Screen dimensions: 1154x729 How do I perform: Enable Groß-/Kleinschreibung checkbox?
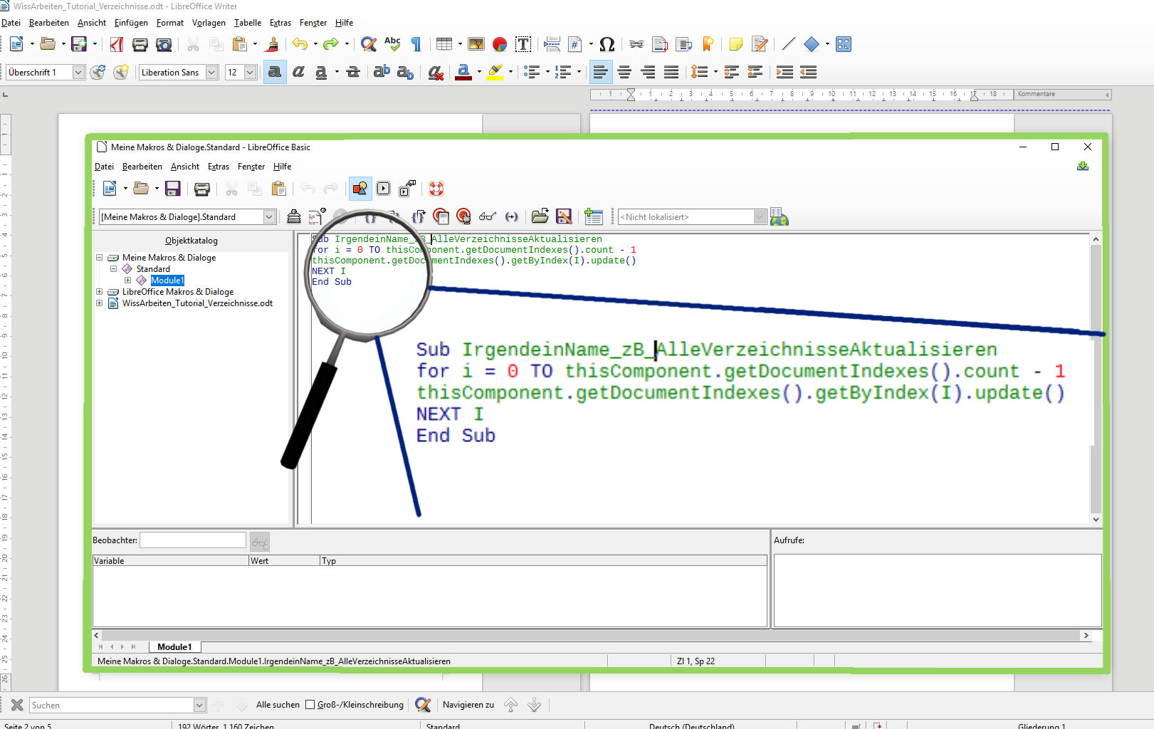click(x=310, y=705)
